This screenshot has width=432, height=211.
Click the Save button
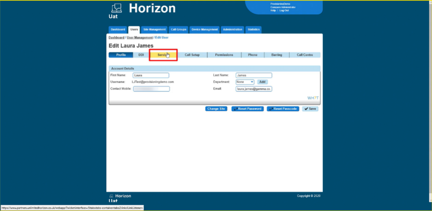pyautogui.click(x=310, y=109)
